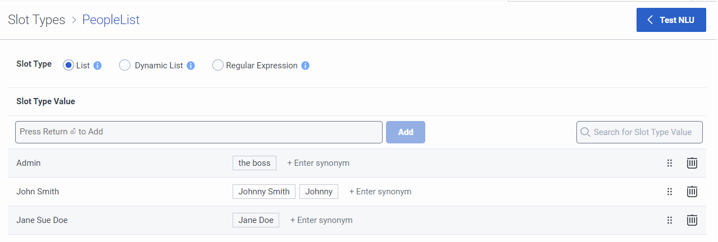Click info icon next to List option
The height and width of the screenshot is (242, 718).
click(x=97, y=66)
